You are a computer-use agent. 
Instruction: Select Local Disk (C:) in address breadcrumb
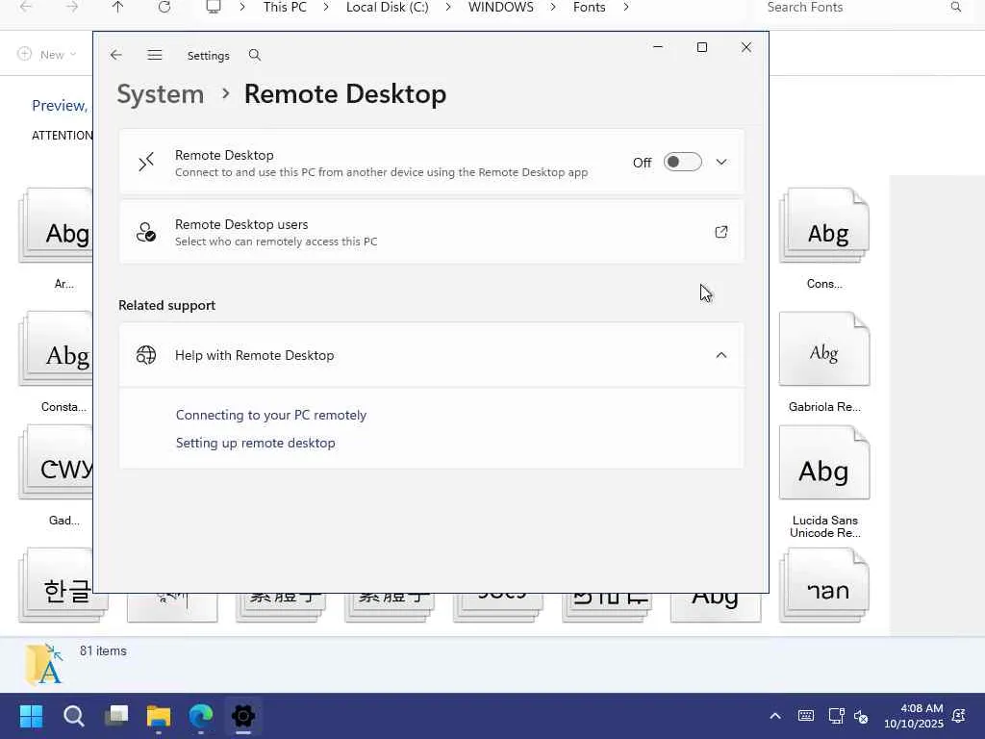387,7
